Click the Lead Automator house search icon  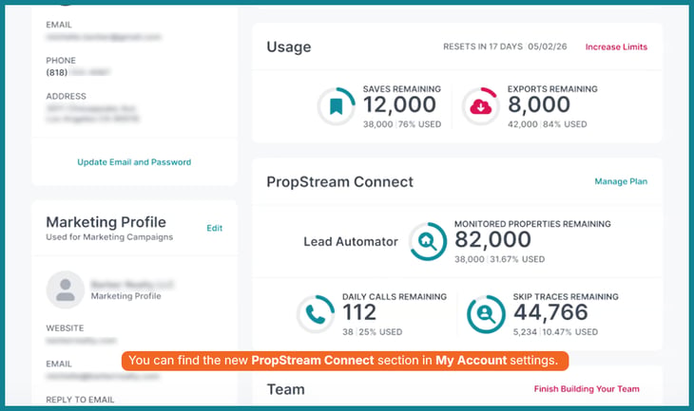coord(428,242)
